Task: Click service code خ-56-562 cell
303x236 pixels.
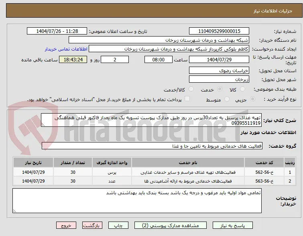Action: click(x=264, y=172)
